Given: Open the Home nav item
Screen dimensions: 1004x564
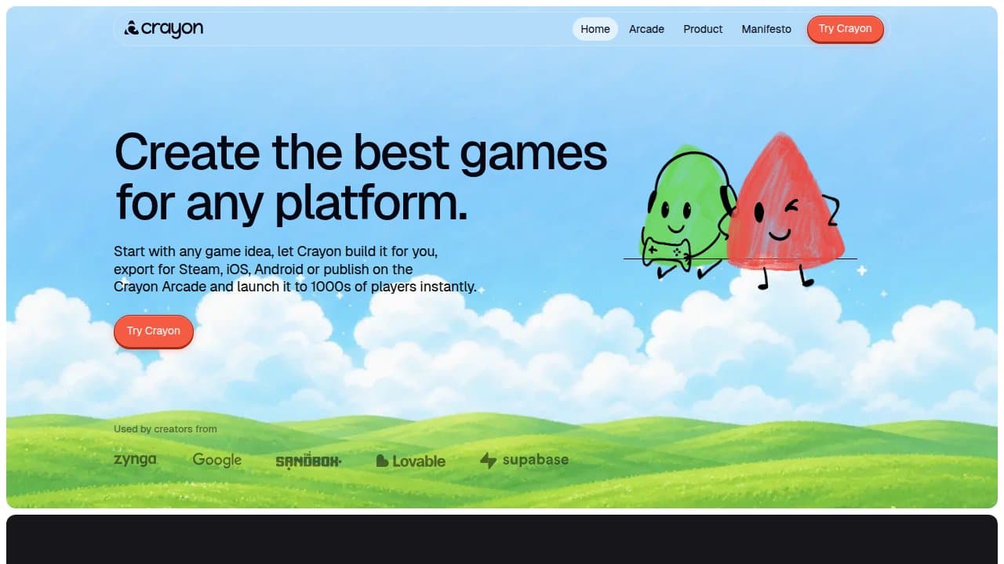Looking at the screenshot, I should click(x=595, y=29).
